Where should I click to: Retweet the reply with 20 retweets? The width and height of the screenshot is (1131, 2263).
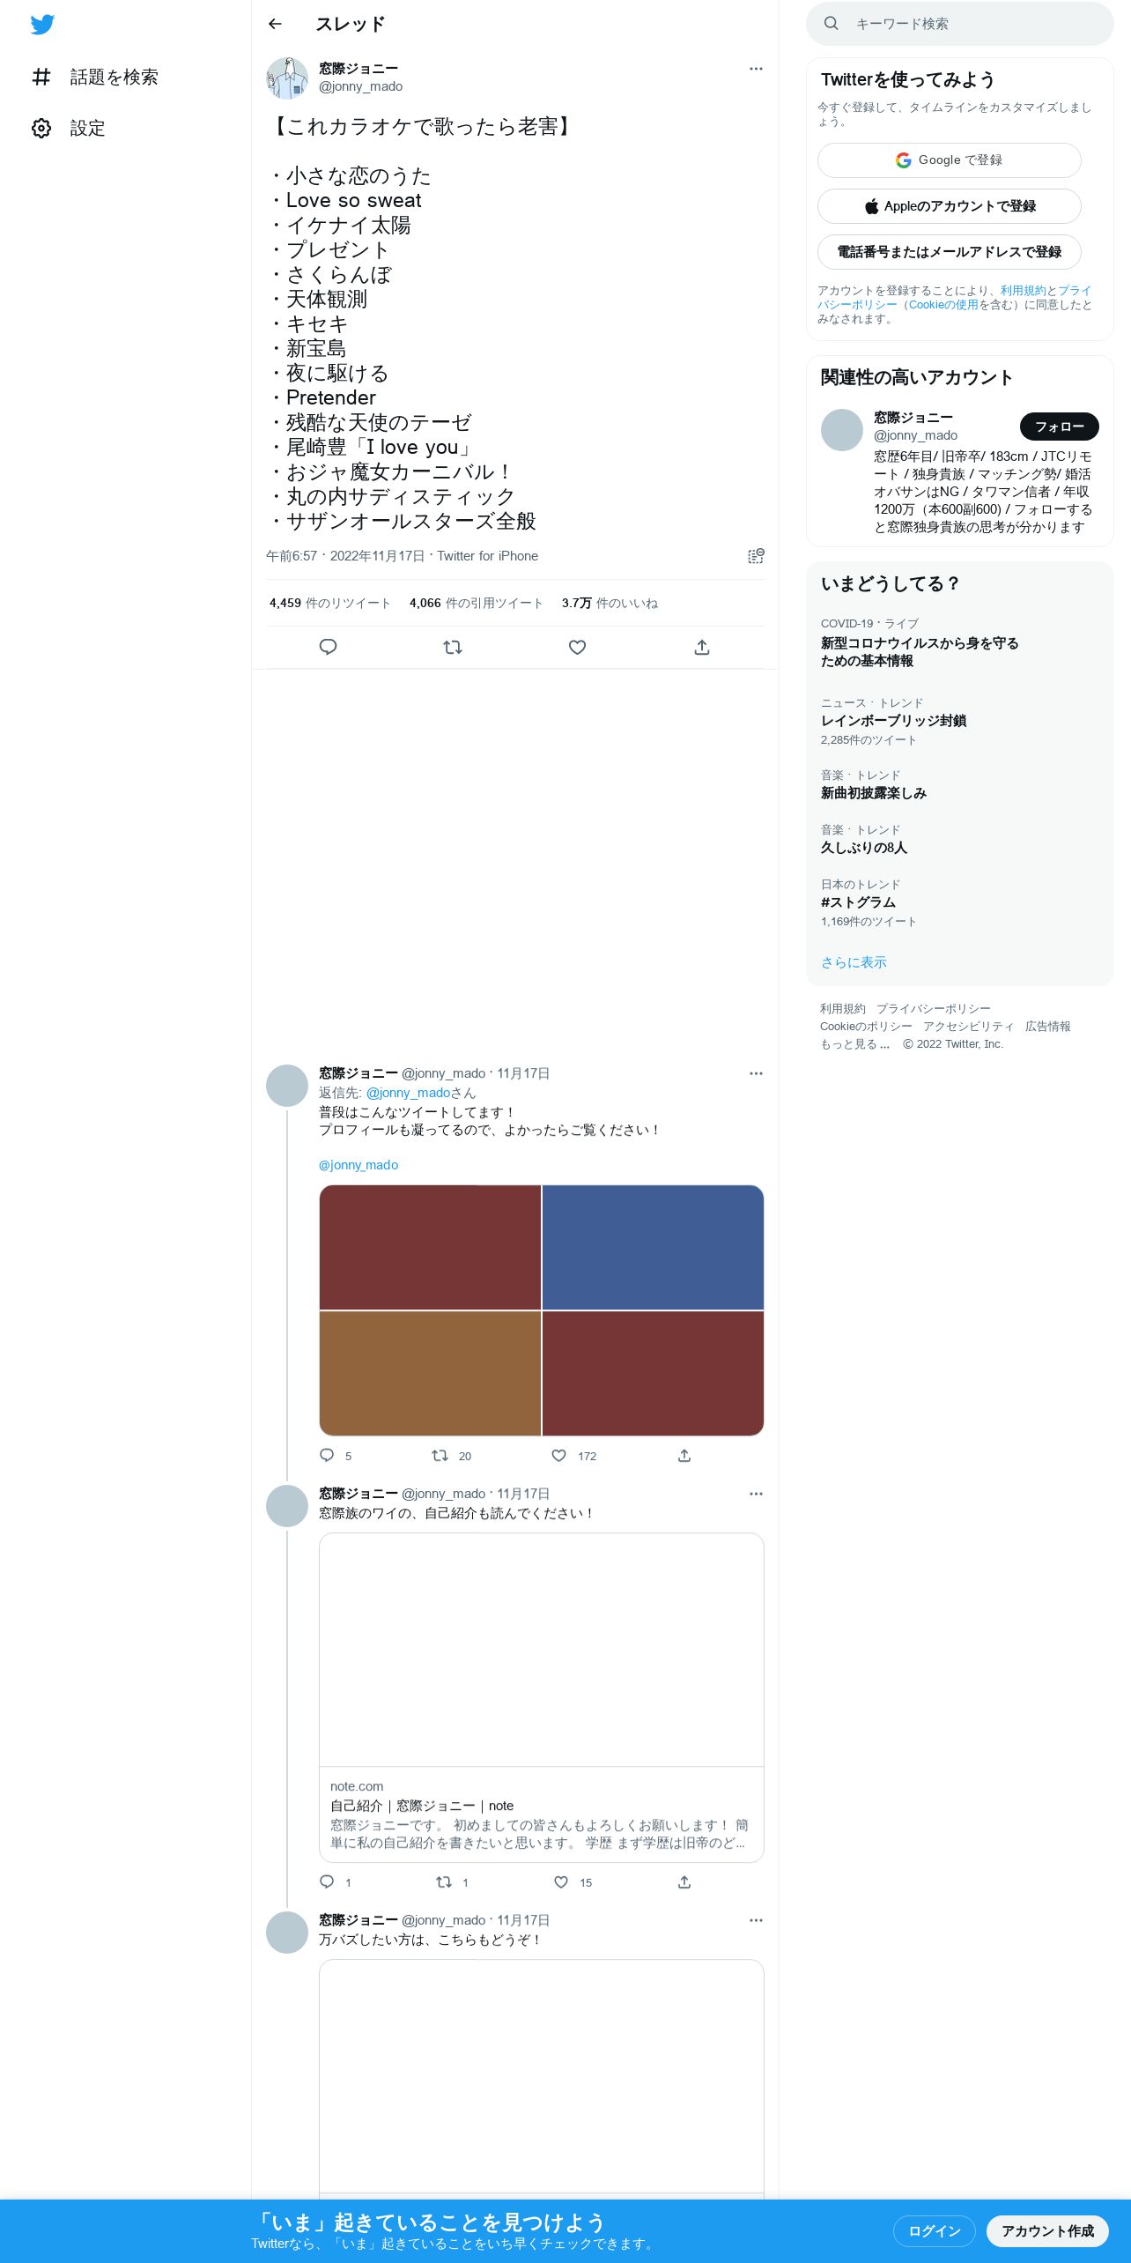pos(440,1456)
